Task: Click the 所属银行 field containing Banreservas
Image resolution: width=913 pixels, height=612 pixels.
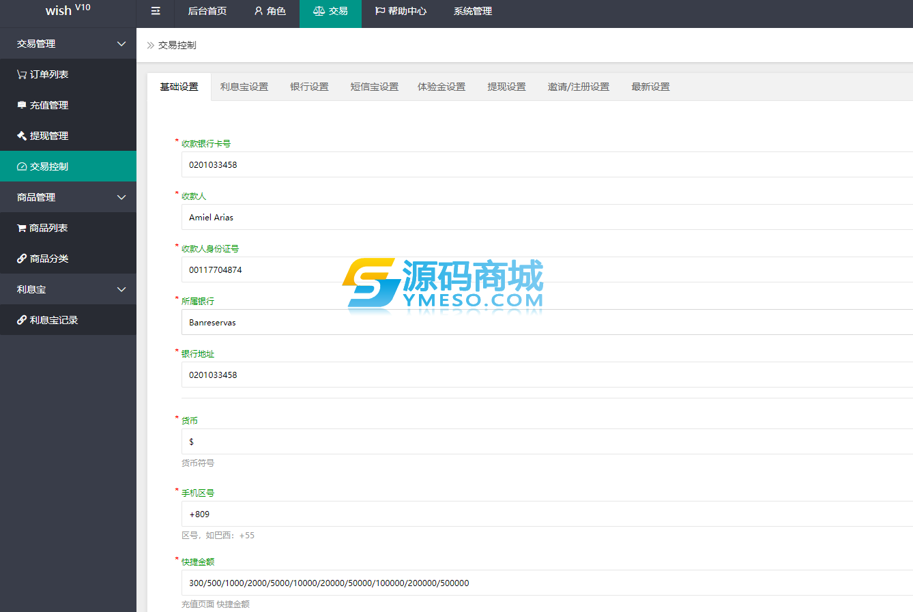Action: (x=547, y=322)
